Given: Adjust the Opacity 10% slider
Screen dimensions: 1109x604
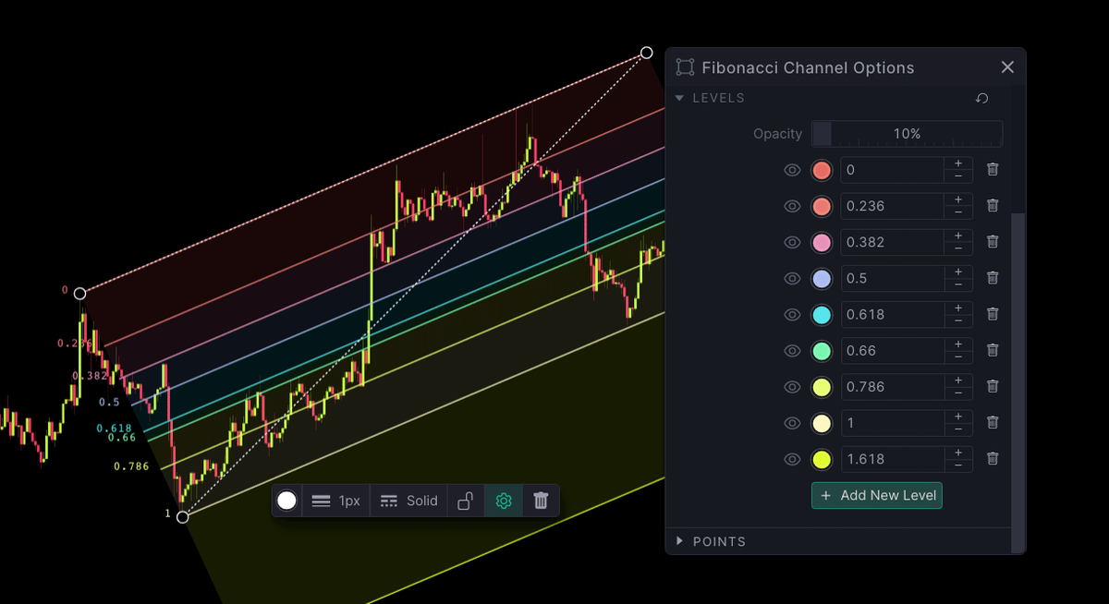Looking at the screenshot, I should tap(907, 134).
